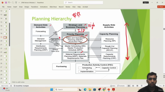165x92 pixels.
Task: Click the PowerPoint logo in title bar
Action: (3, 3)
